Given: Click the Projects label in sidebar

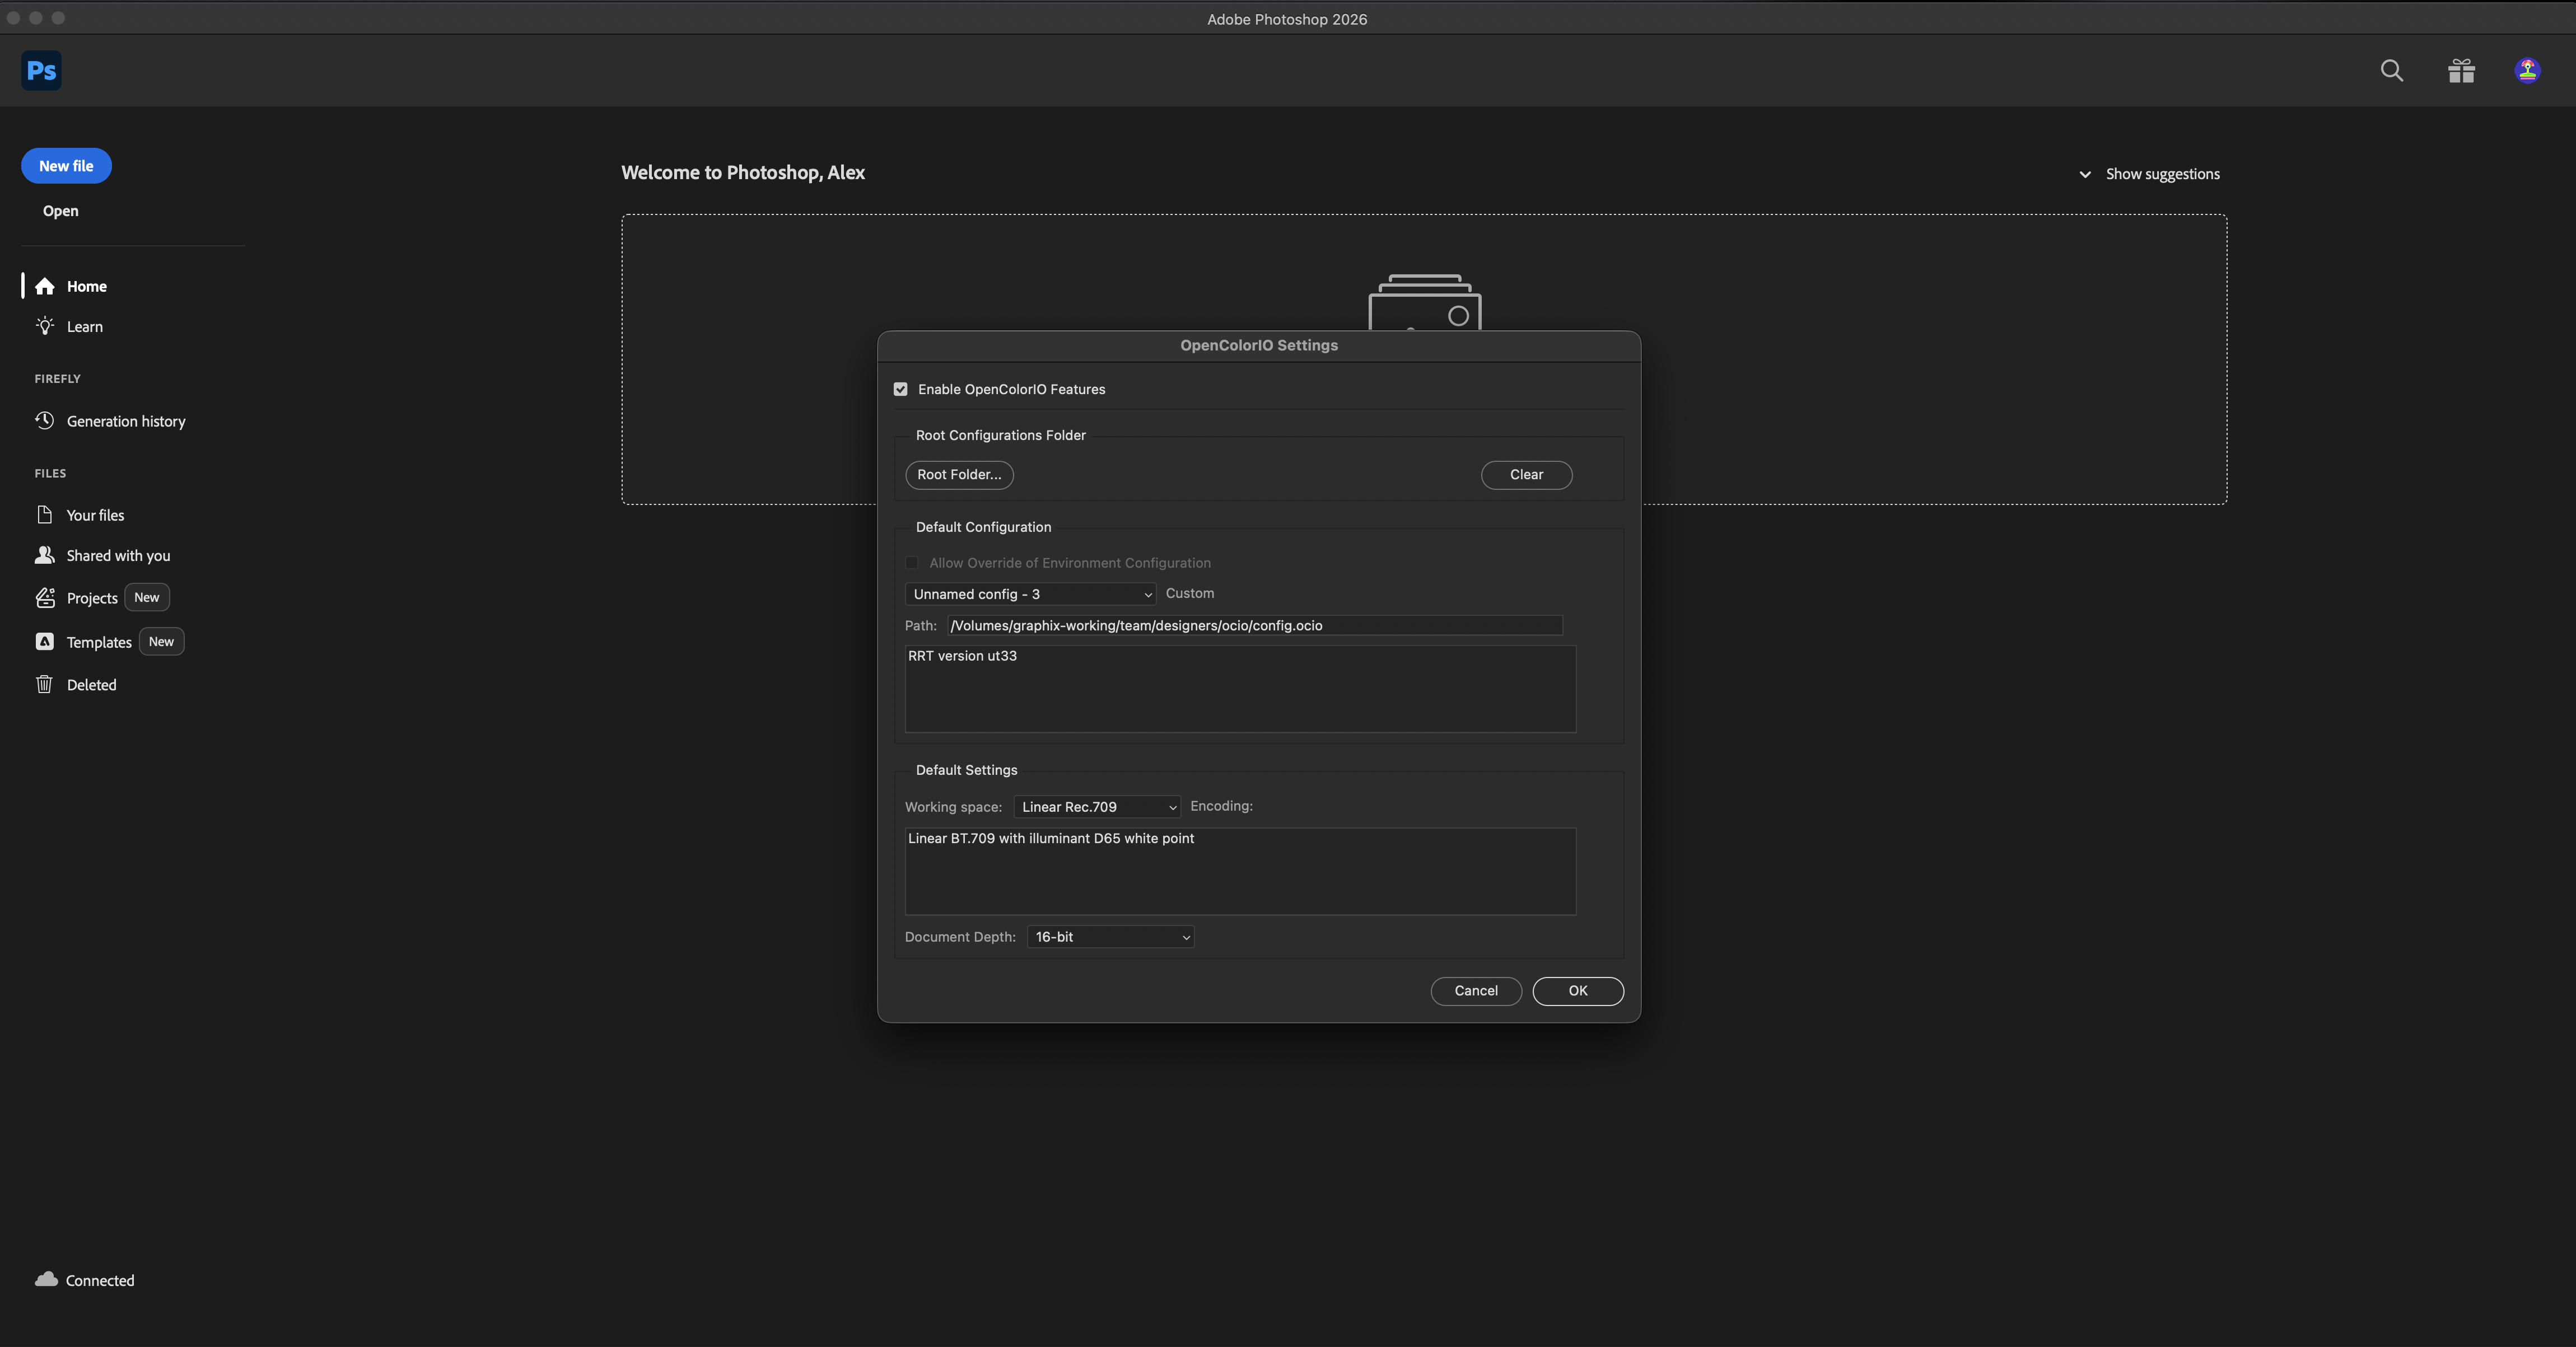Looking at the screenshot, I should pyautogui.click(x=92, y=598).
